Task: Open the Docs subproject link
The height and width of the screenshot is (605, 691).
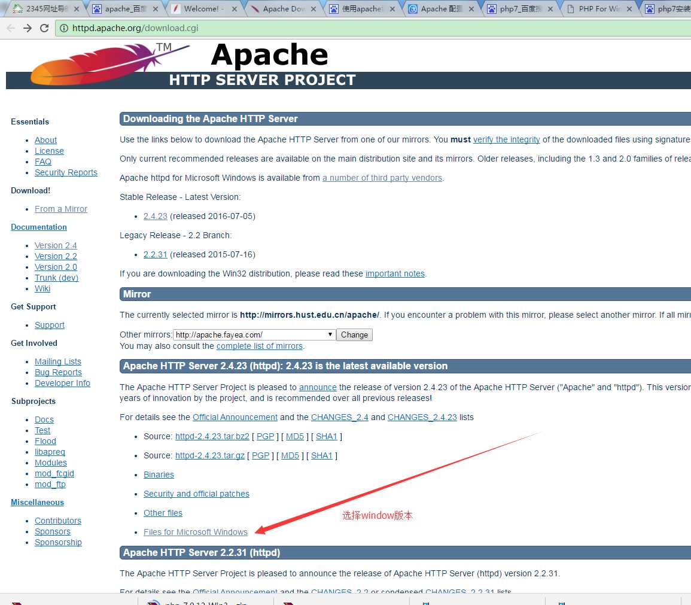Action: [x=44, y=419]
